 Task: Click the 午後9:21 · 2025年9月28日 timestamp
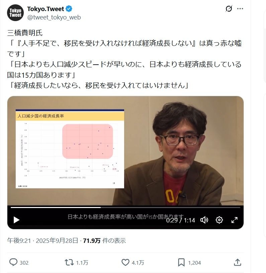pyautogui.click(x=42, y=241)
